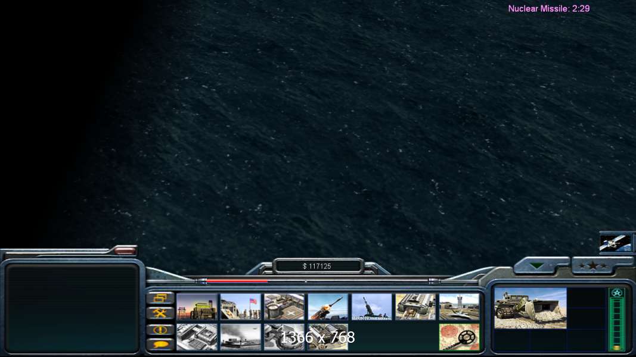The height and width of the screenshot is (357, 636).
Task: Open the chat speech-bubble communicator
Action: [x=160, y=345]
